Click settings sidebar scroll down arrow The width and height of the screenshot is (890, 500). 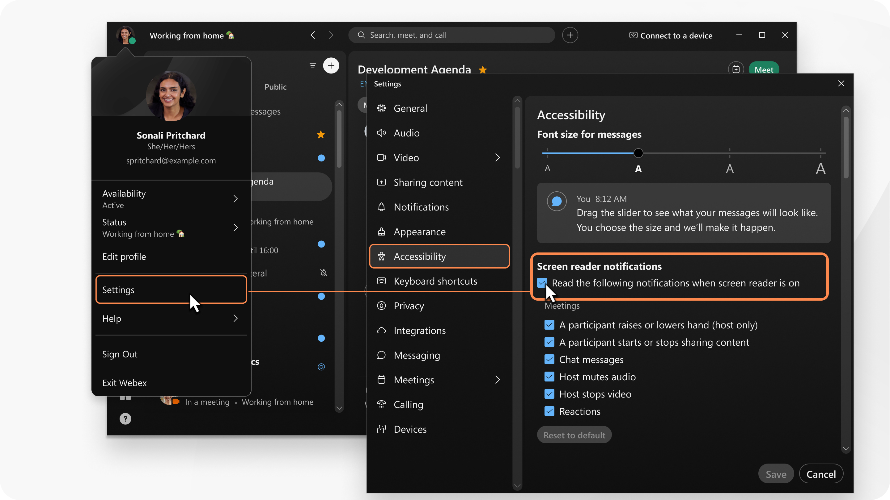(x=517, y=486)
